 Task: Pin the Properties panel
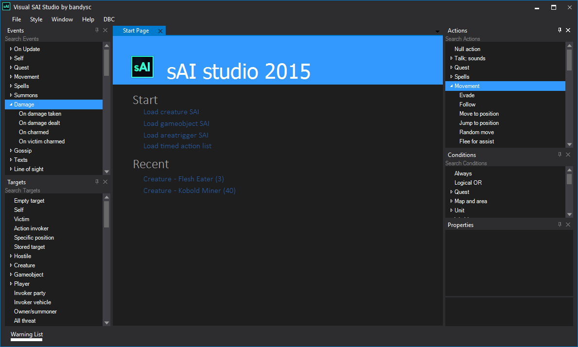coord(560,225)
